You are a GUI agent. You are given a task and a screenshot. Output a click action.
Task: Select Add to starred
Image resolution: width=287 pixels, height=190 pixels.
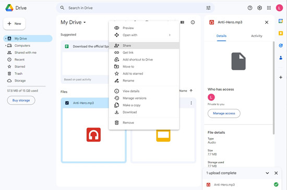tap(144, 73)
